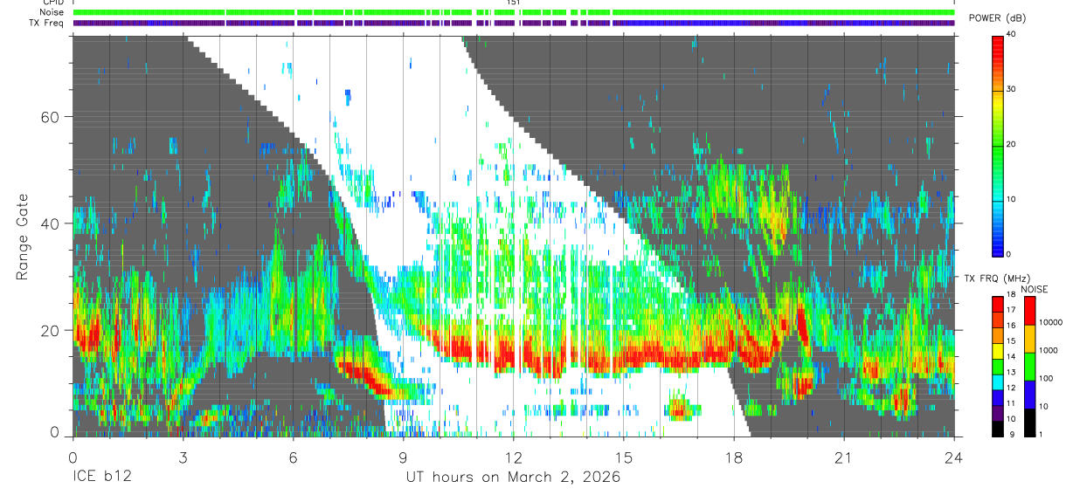The width and height of the screenshot is (1073, 495).
Task: Click the "Noise" row label at top left
Action: (x=53, y=13)
